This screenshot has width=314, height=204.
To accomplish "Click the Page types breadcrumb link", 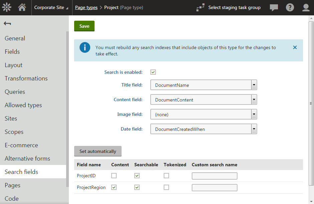I will [x=86, y=7].
